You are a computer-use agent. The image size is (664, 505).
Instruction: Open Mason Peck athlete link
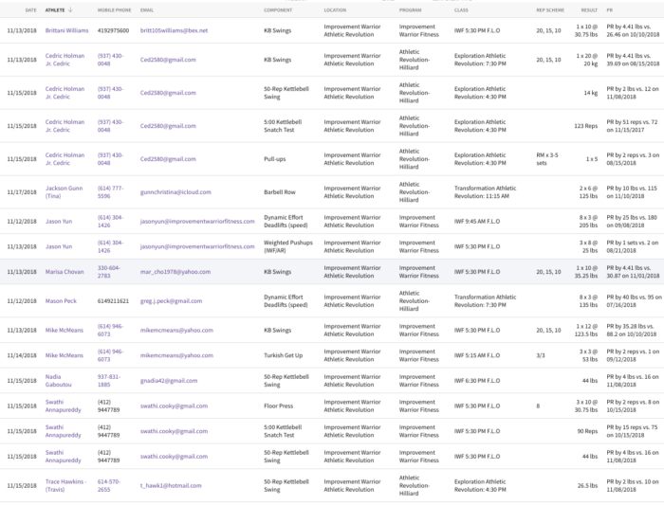(x=61, y=300)
